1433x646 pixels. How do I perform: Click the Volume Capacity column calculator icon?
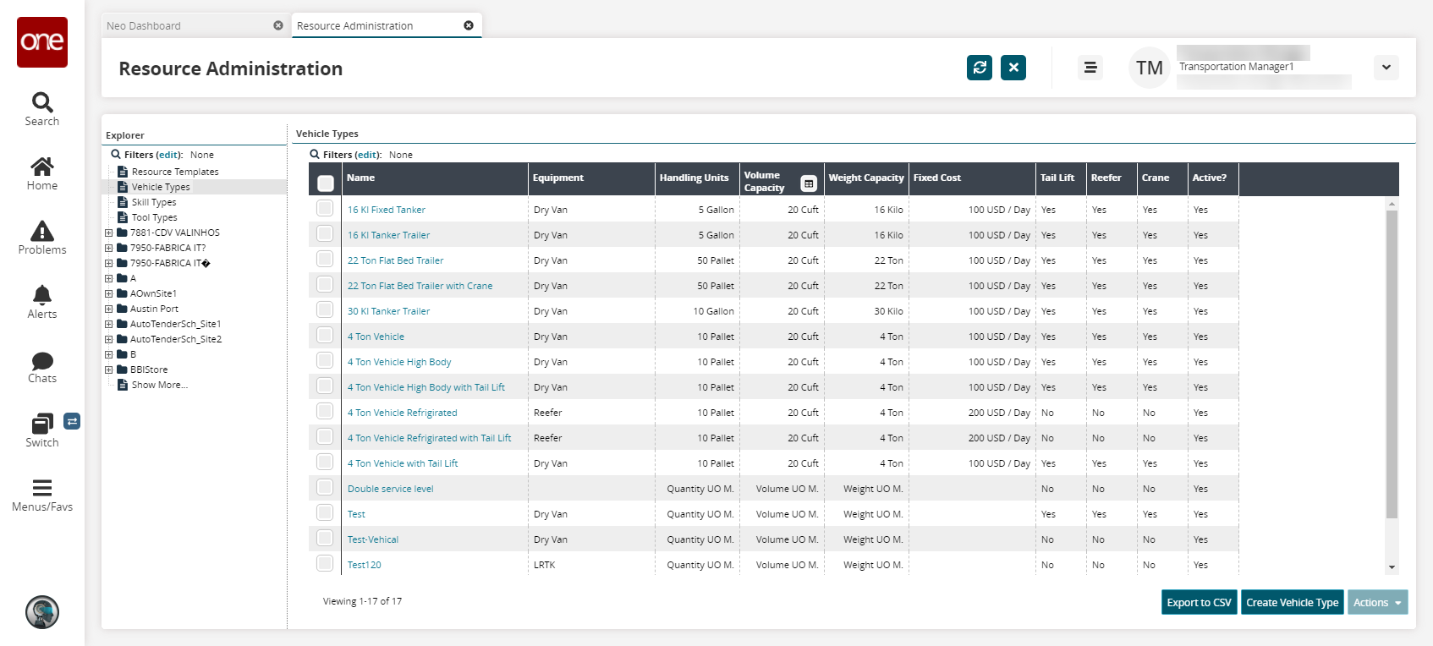(809, 183)
